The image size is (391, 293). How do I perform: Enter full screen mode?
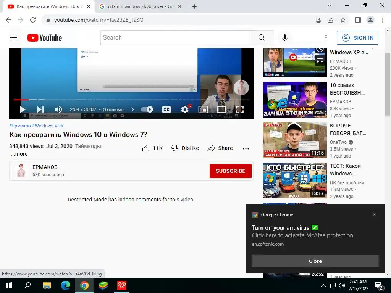click(x=240, y=109)
